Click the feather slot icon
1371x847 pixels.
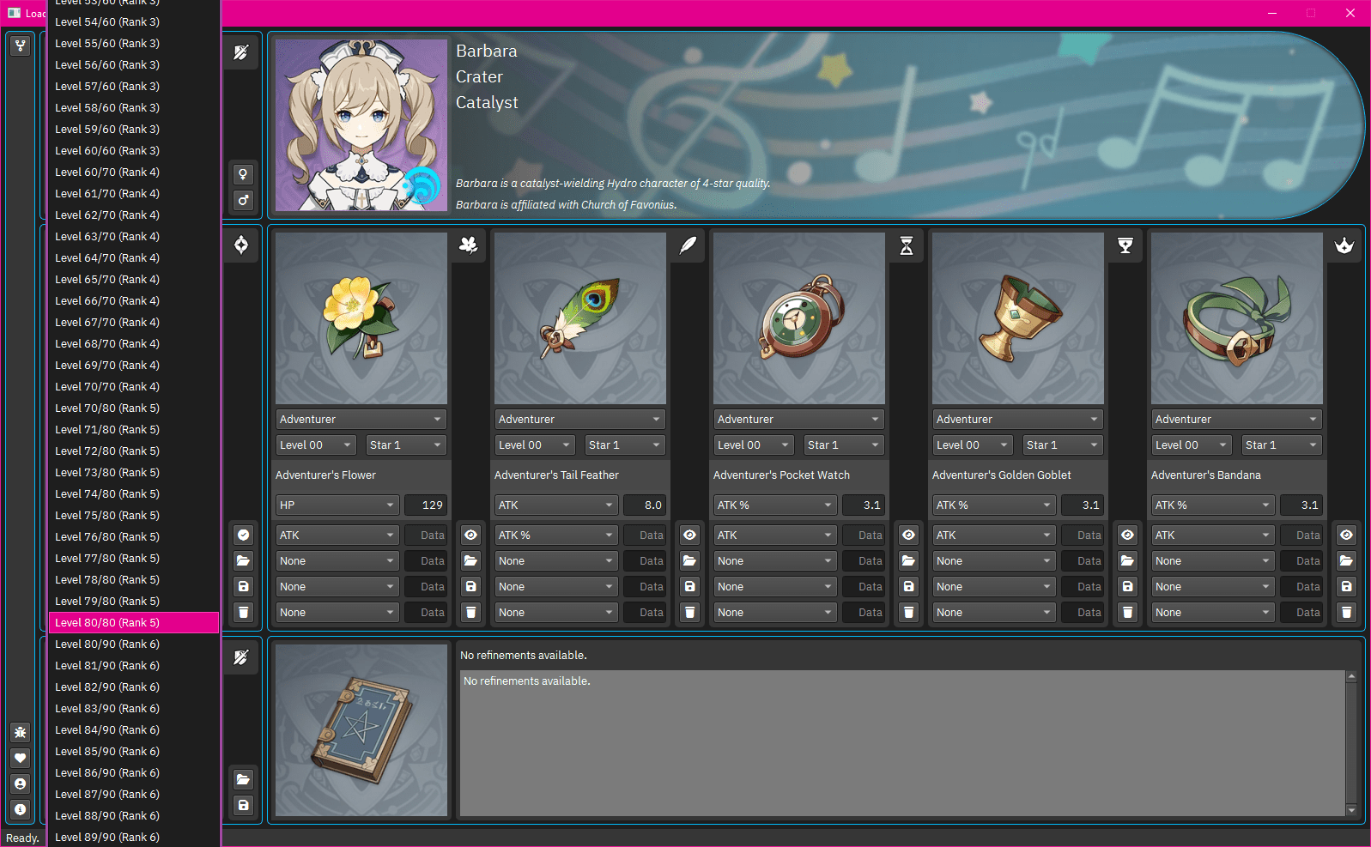pyautogui.click(x=688, y=245)
